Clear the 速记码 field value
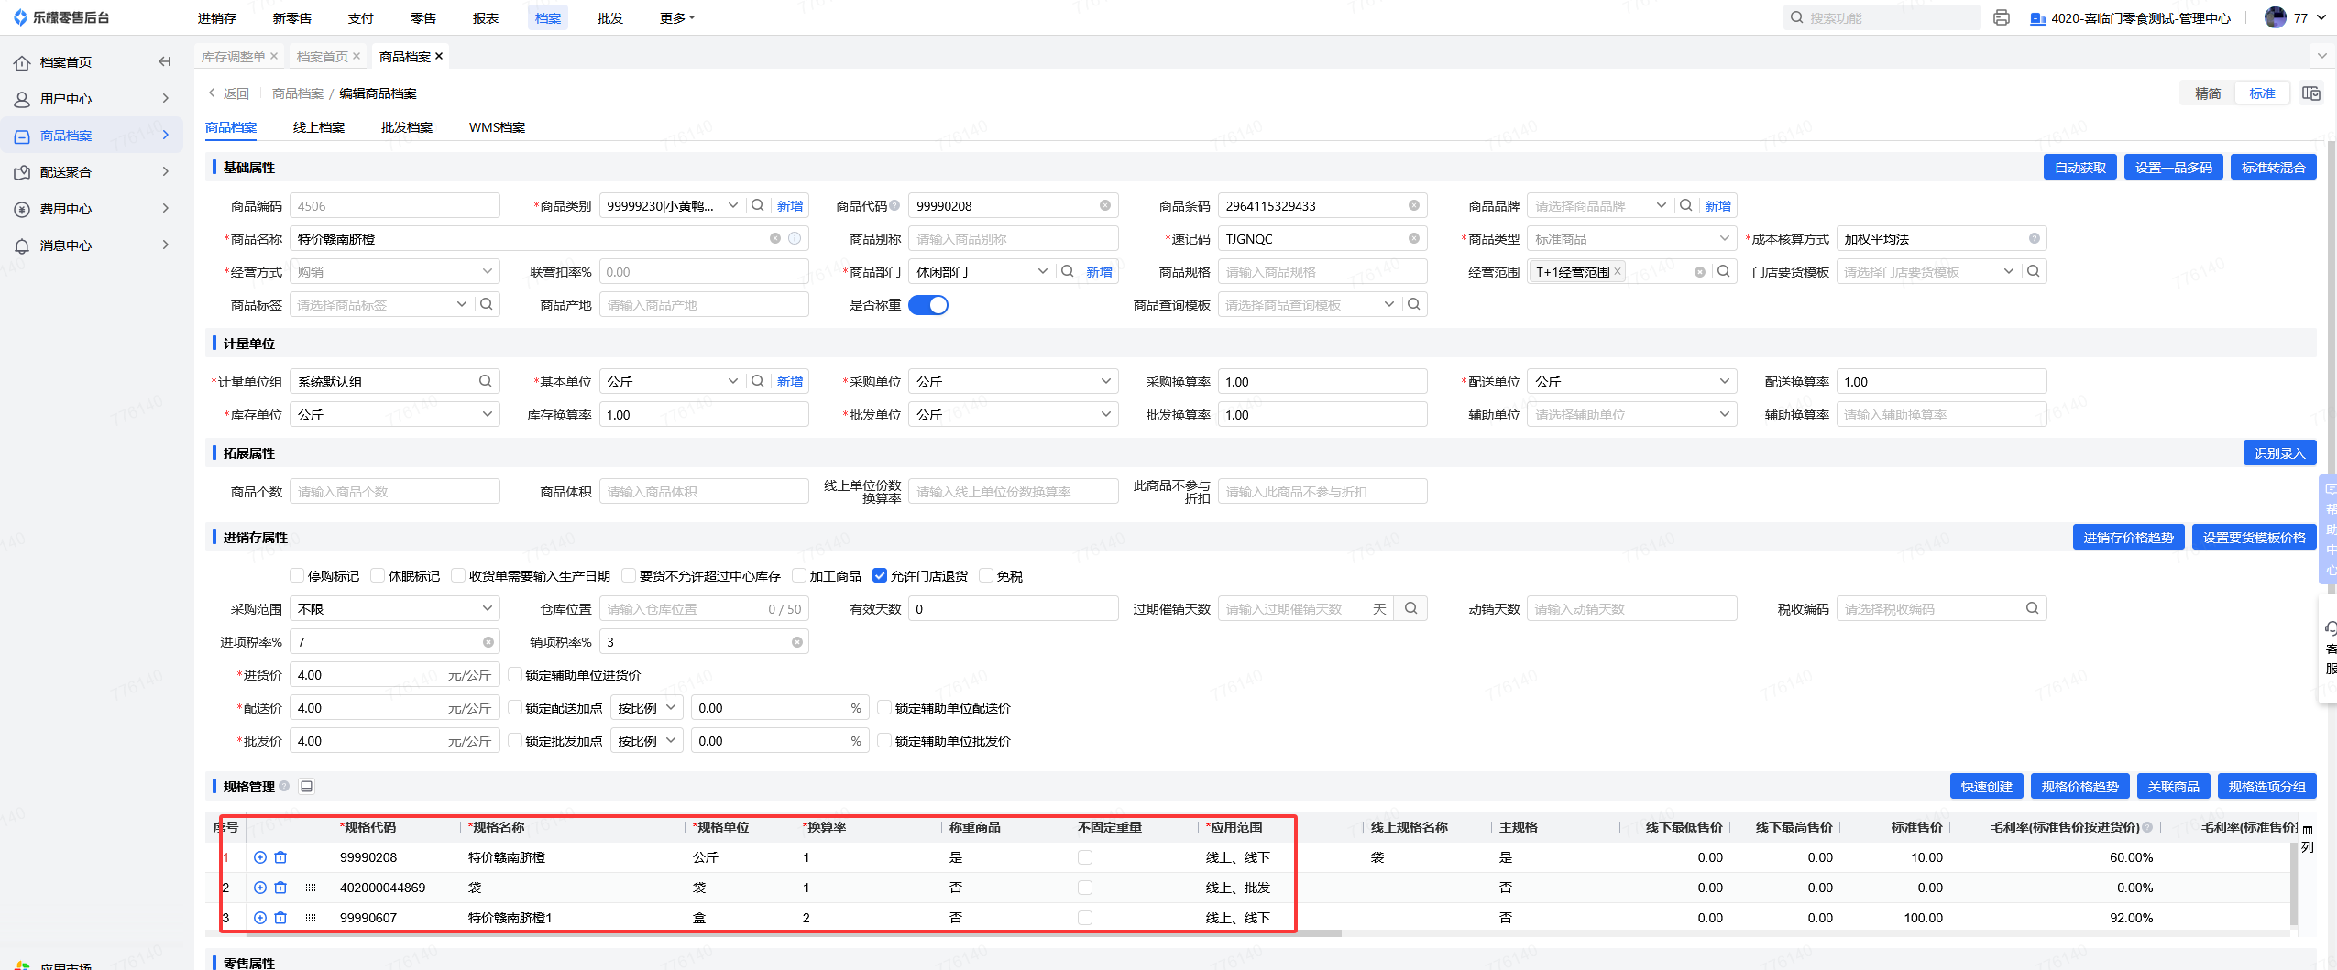Screen dimensions: 2337x970 pos(1414,239)
